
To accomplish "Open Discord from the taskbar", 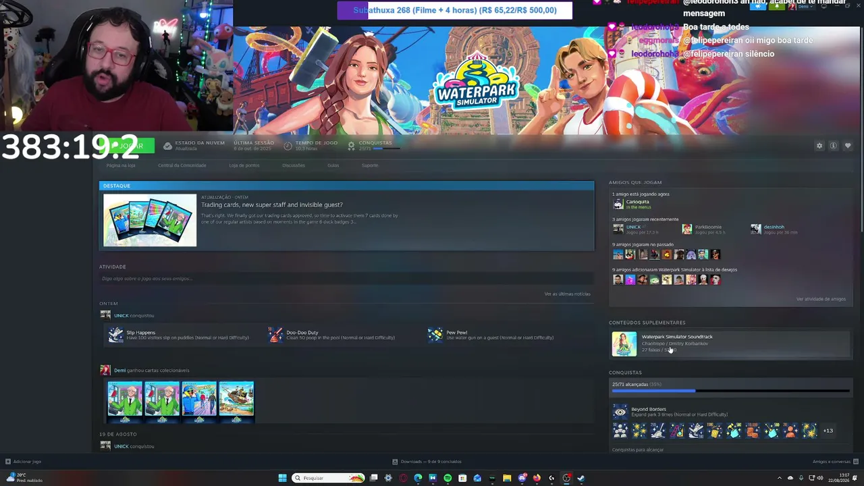I will [522, 478].
